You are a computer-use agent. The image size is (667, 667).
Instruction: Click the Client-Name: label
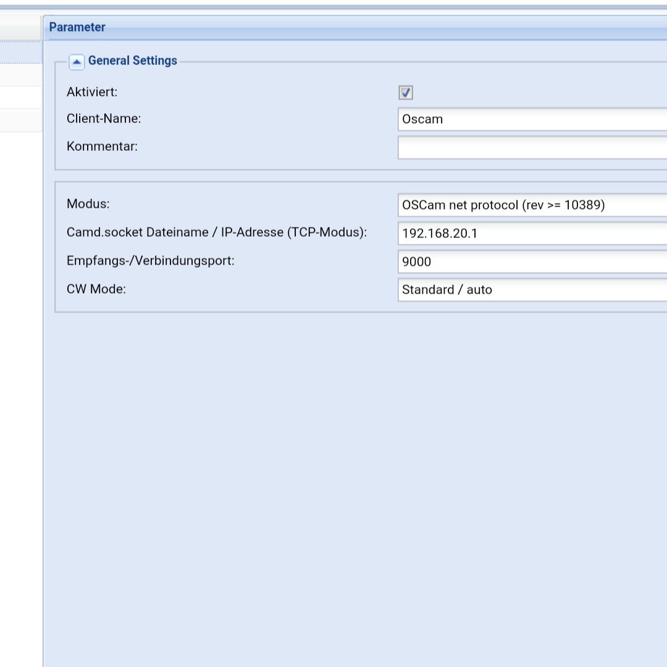point(103,118)
